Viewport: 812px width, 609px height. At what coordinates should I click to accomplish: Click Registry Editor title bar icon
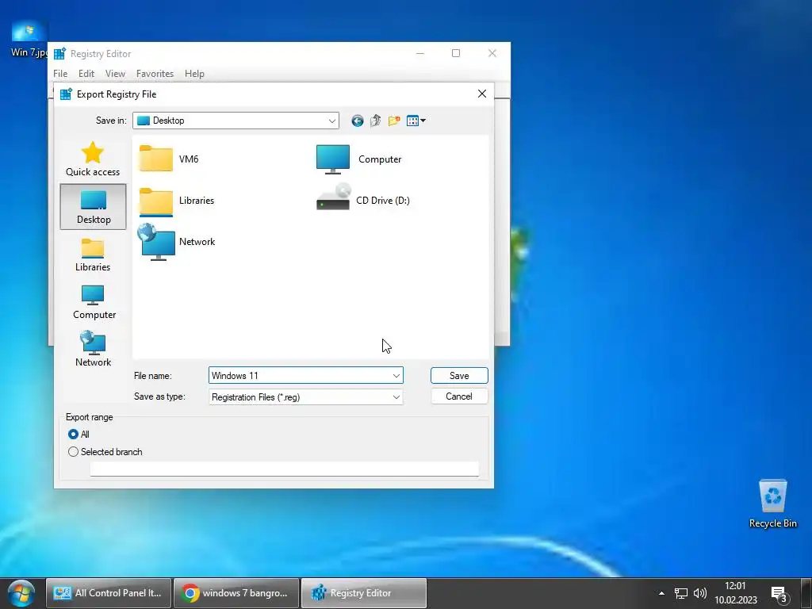coord(59,53)
